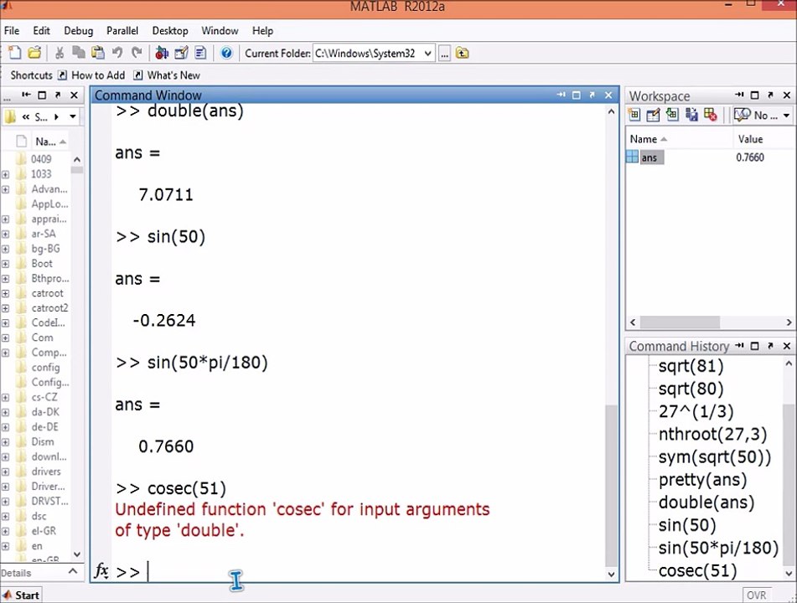This screenshot has height=603, width=797.
Task: Minimize Command Window panel pin icon
Action: [x=561, y=95]
